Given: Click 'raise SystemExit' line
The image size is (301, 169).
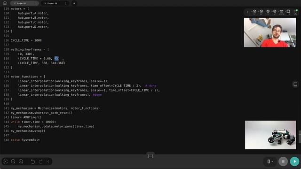Looking at the screenshot, I should point(25,140).
